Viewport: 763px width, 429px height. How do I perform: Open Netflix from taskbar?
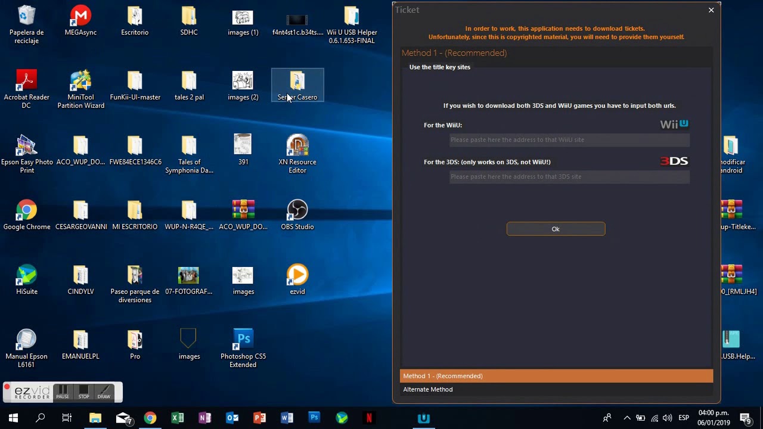coord(369,418)
